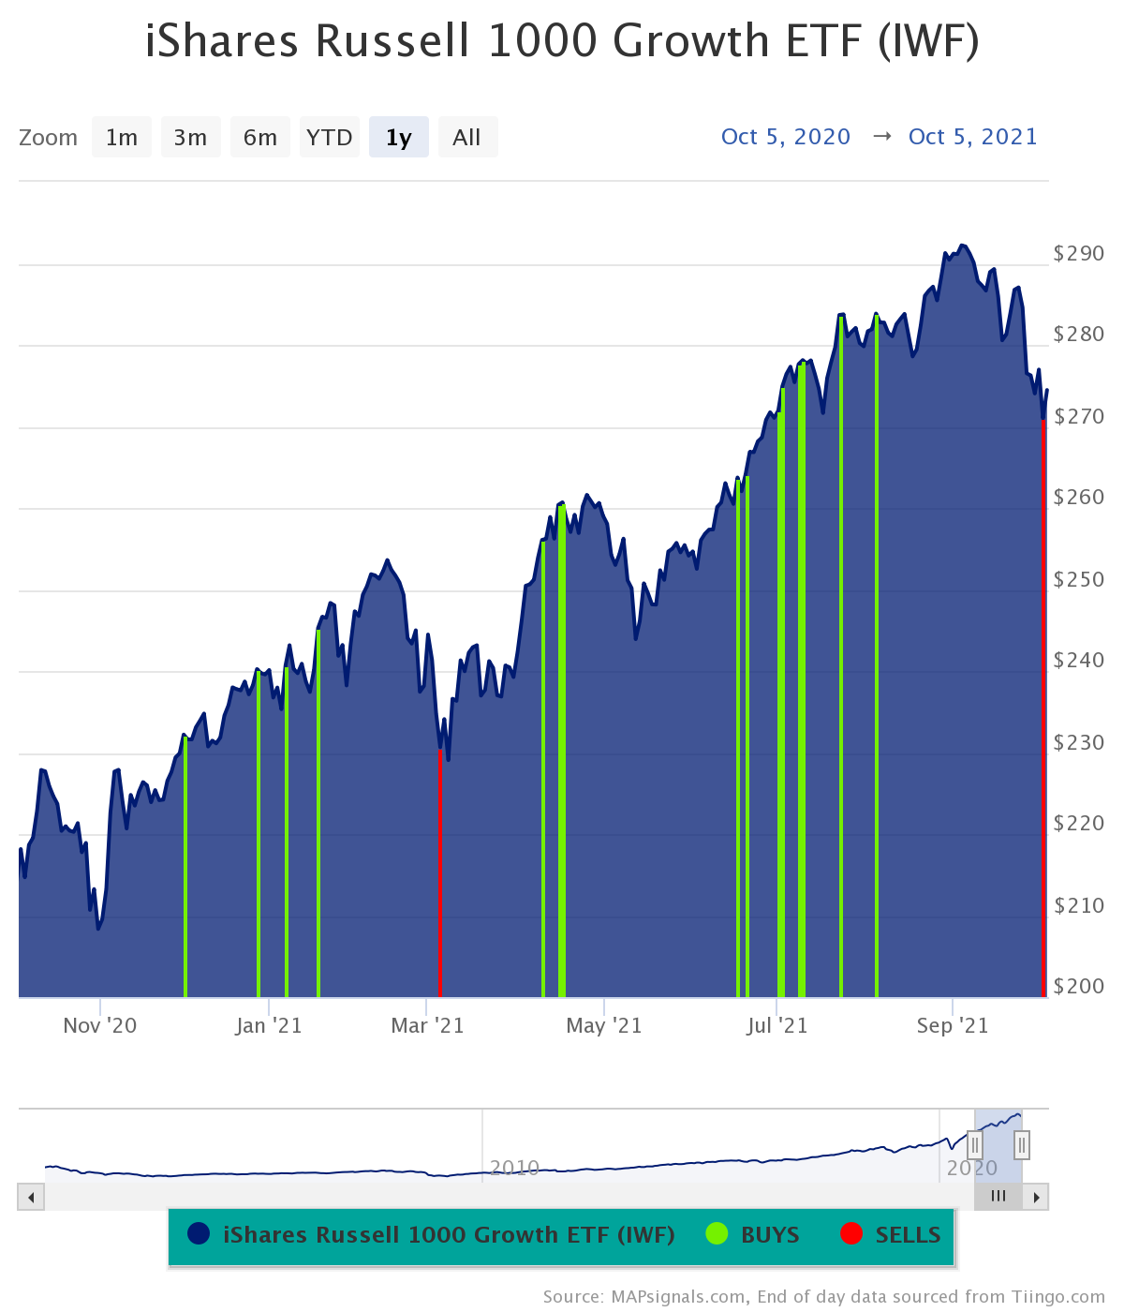Click the $200 y-axis label
The width and height of the screenshot is (1124, 1312).
pyautogui.click(x=1079, y=986)
